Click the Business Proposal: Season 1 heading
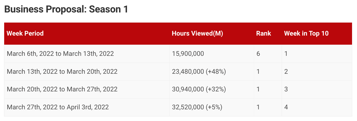The height and width of the screenshot is (121, 357). pos(66,10)
